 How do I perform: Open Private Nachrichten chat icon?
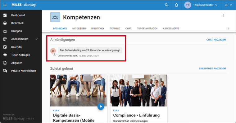click(x=5, y=71)
